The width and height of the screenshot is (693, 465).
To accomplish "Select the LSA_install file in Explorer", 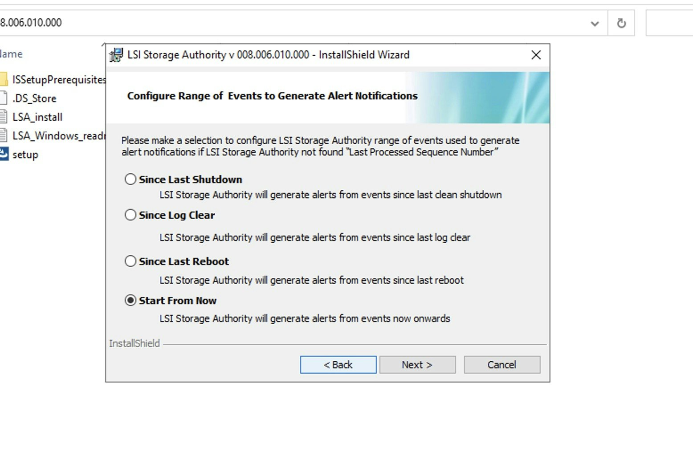I will 31,117.
